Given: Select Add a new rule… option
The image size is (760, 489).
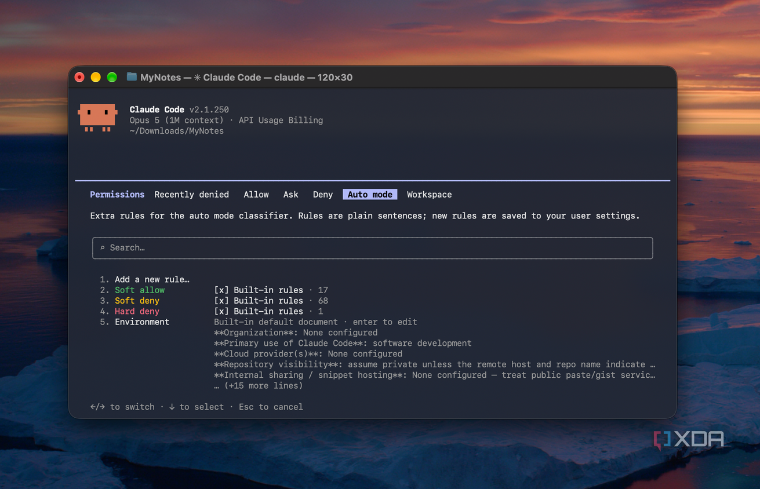Looking at the screenshot, I should click(x=152, y=279).
